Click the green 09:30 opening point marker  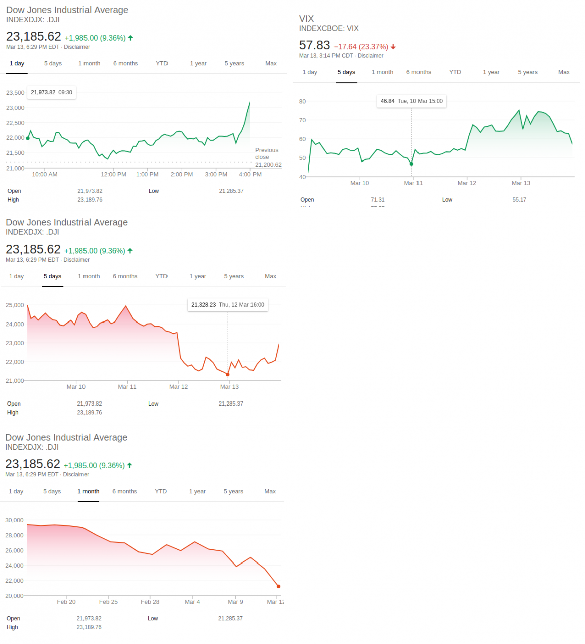tap(28, 138)
